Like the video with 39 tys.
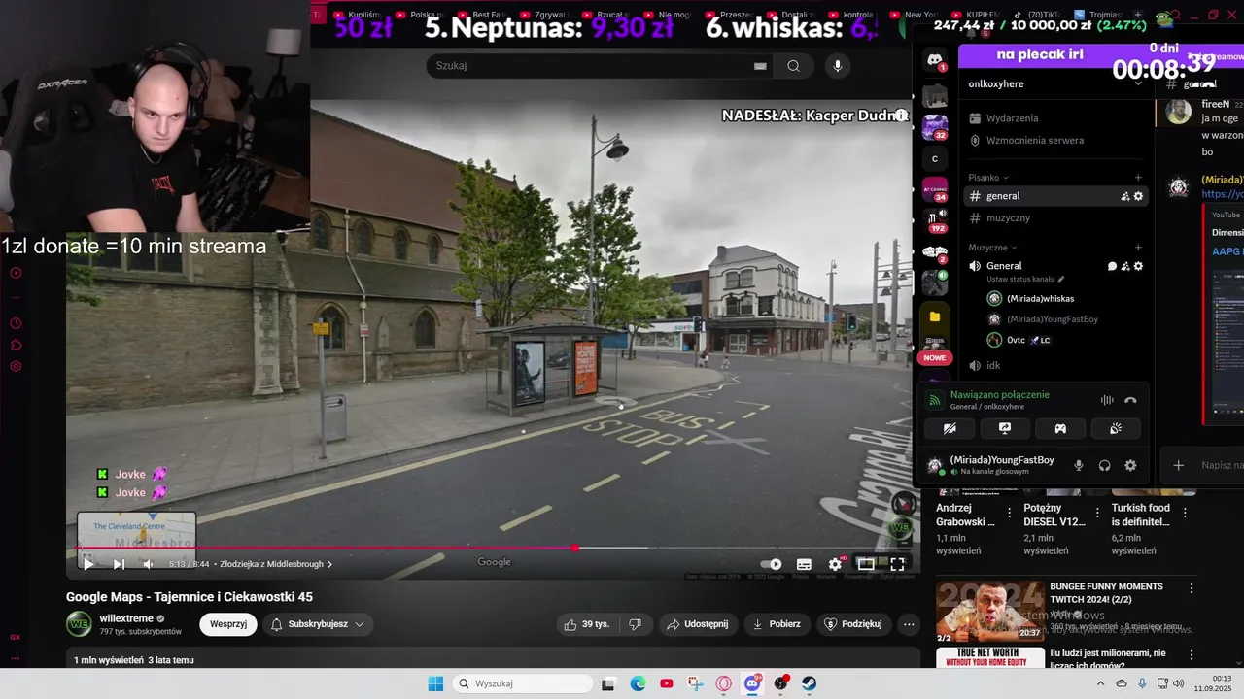The image size is (1244, 699). tap(587, 624)
